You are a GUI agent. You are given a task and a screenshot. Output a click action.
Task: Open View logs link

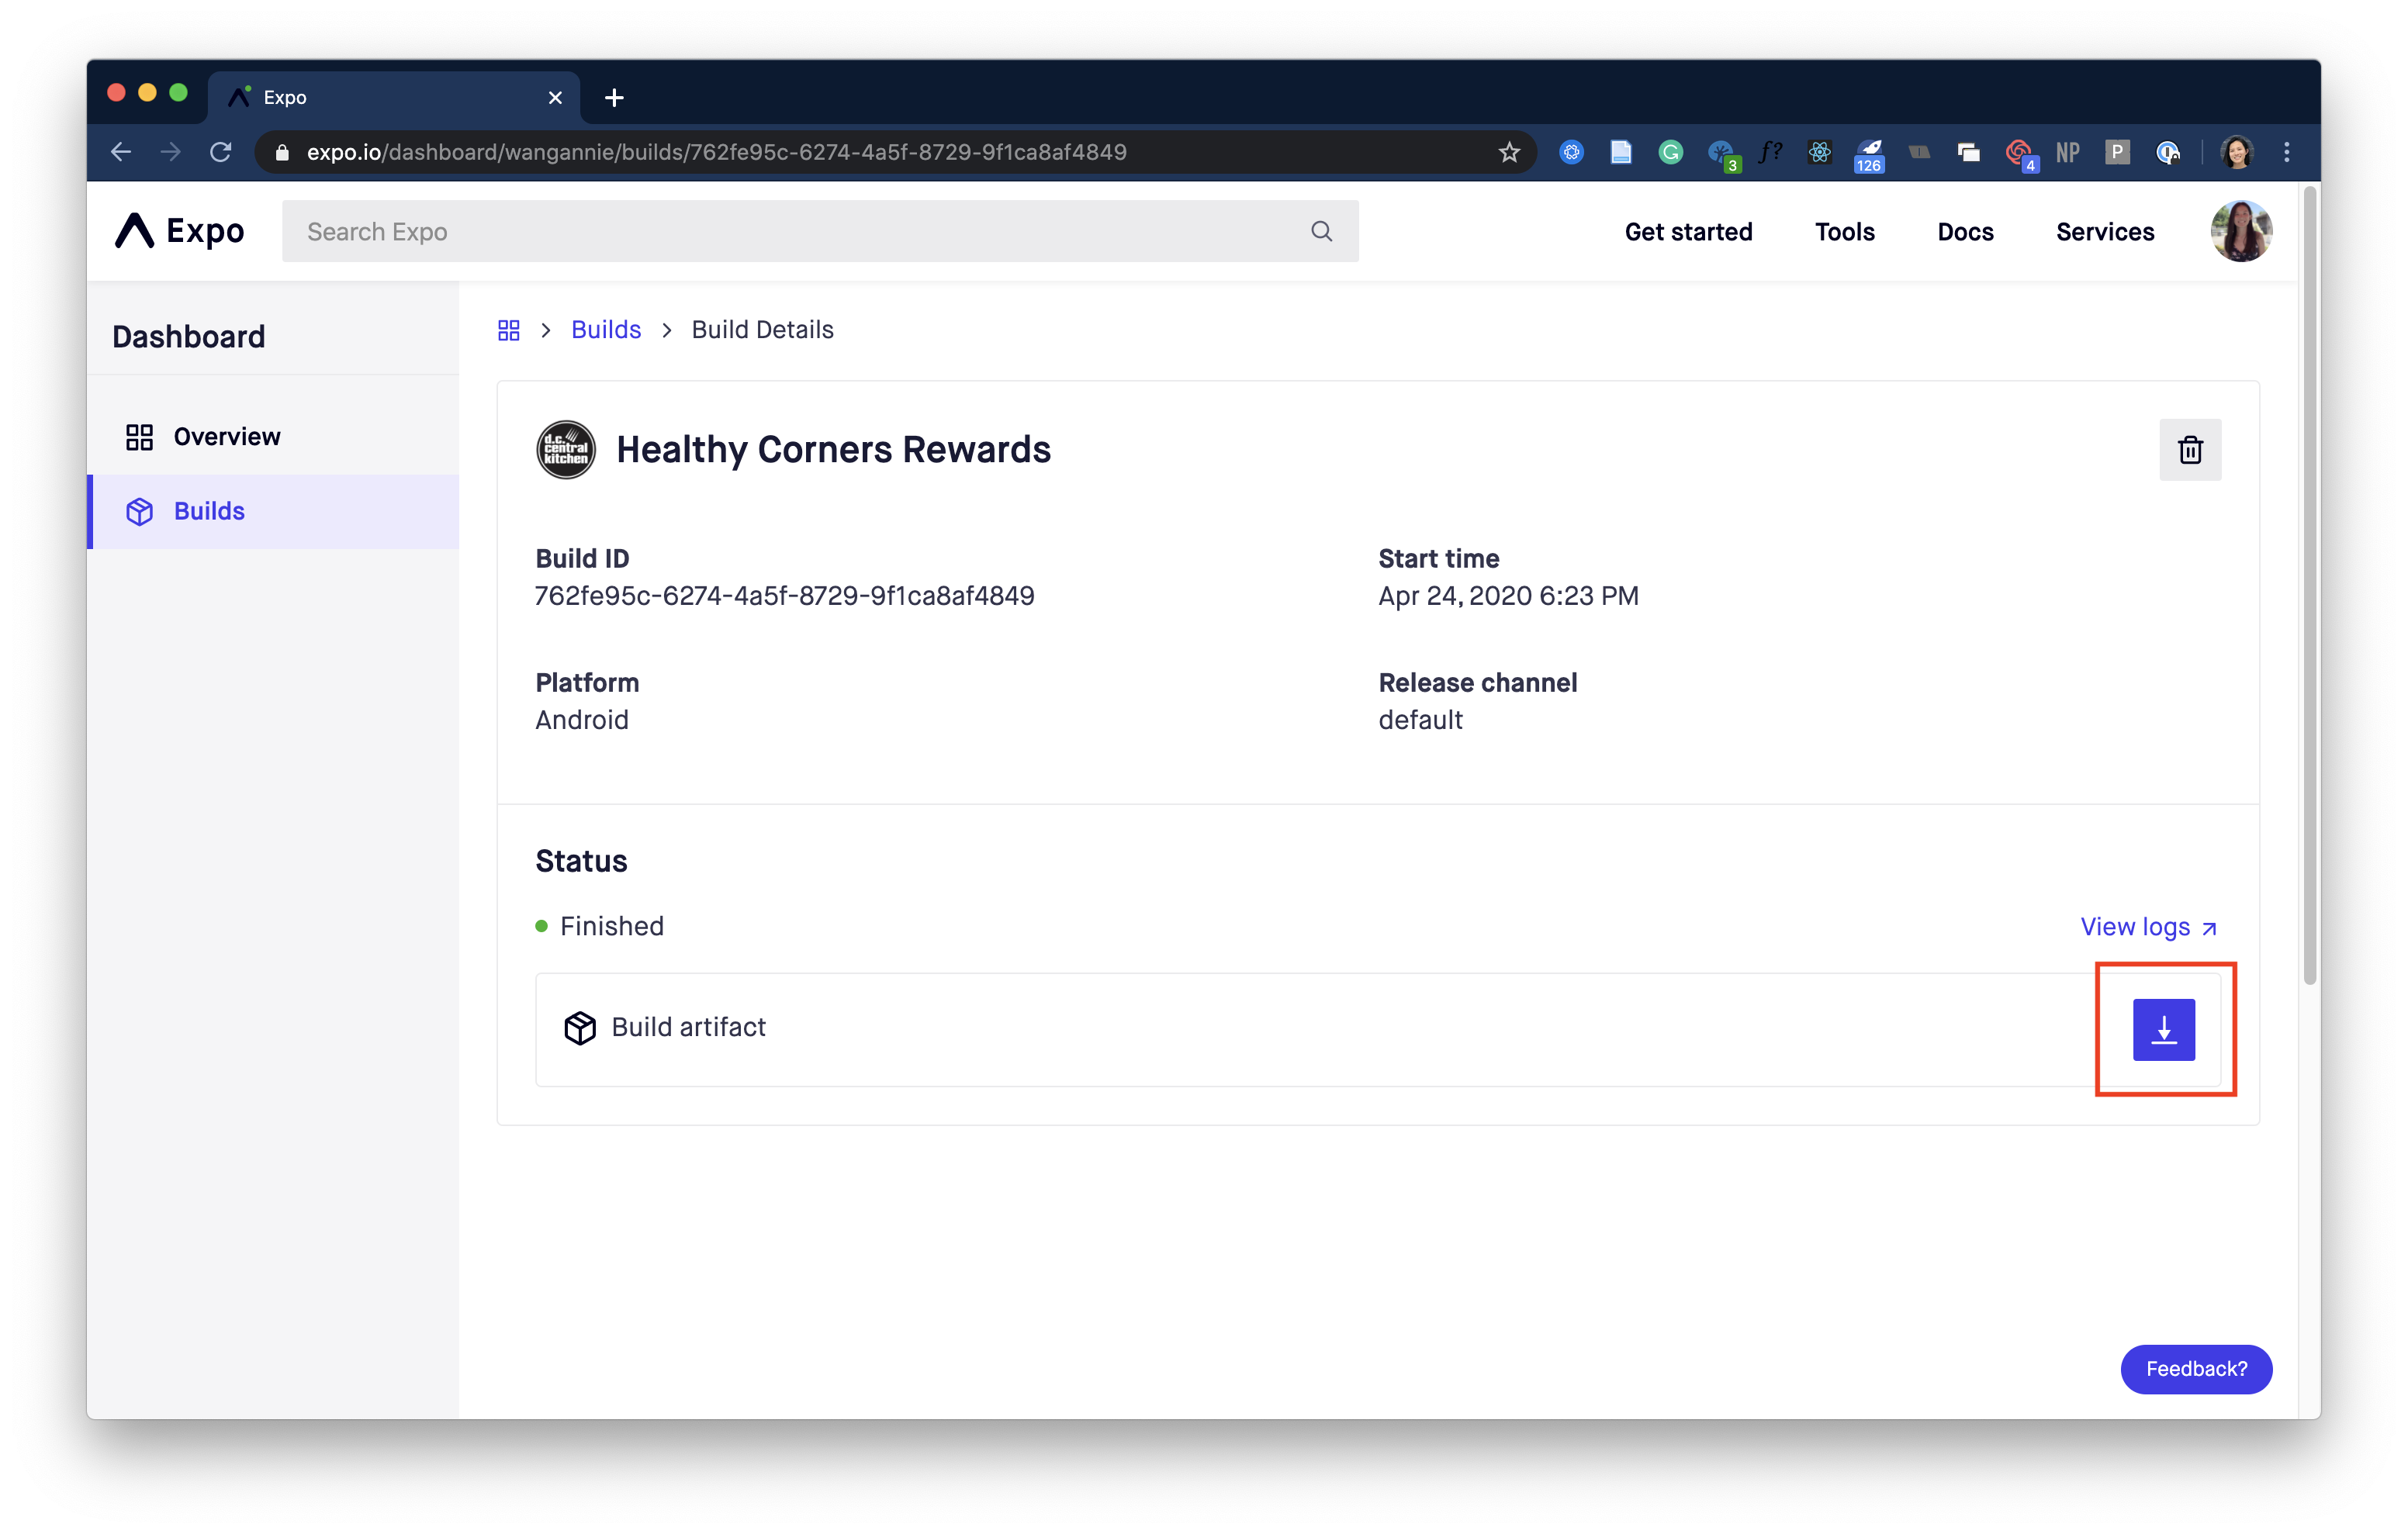point(2147,927)
